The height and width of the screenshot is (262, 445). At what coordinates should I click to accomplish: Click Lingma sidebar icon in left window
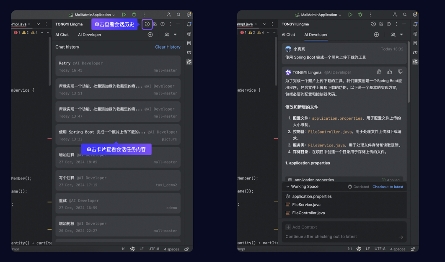click(189, 62)
